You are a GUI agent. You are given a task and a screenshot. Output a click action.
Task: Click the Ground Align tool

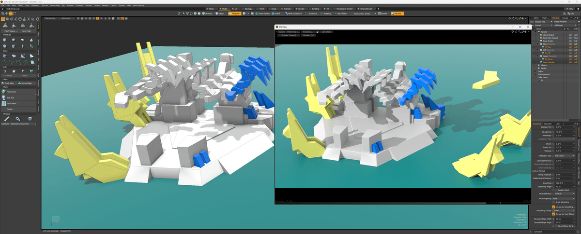[27, 83]
